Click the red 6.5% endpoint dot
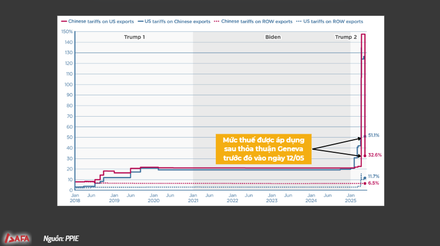This screenshot has width=440, height=246. pyautogui.click(x=365, y=184)
